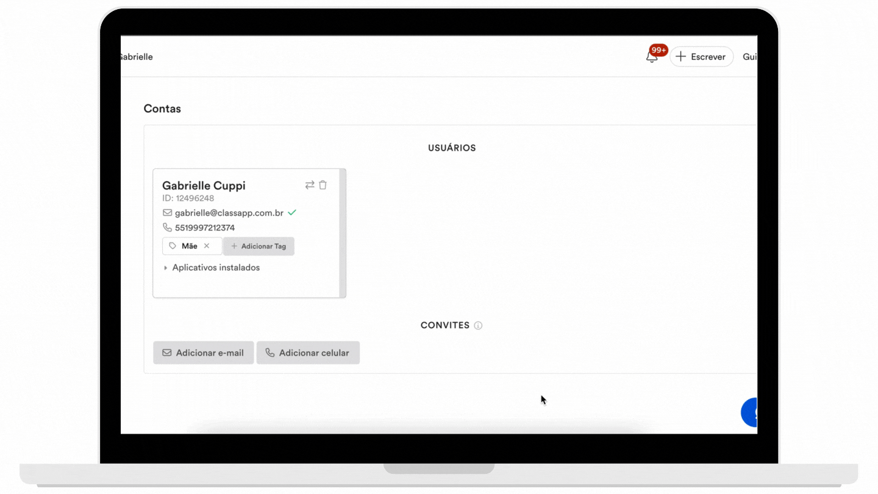Click the phone icon beside the number
The width and height of the screenshot is (878, 494).
[x=167, y=227]
